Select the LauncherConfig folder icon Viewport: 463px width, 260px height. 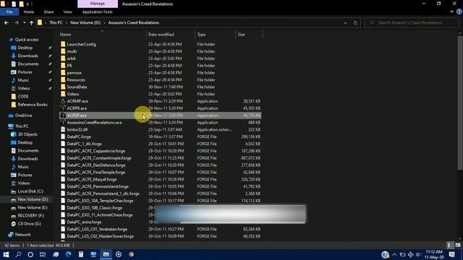[x=63, y=44]
